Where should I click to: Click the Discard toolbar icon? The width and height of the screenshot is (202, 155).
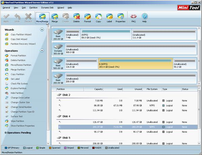[x=28, y=16]
